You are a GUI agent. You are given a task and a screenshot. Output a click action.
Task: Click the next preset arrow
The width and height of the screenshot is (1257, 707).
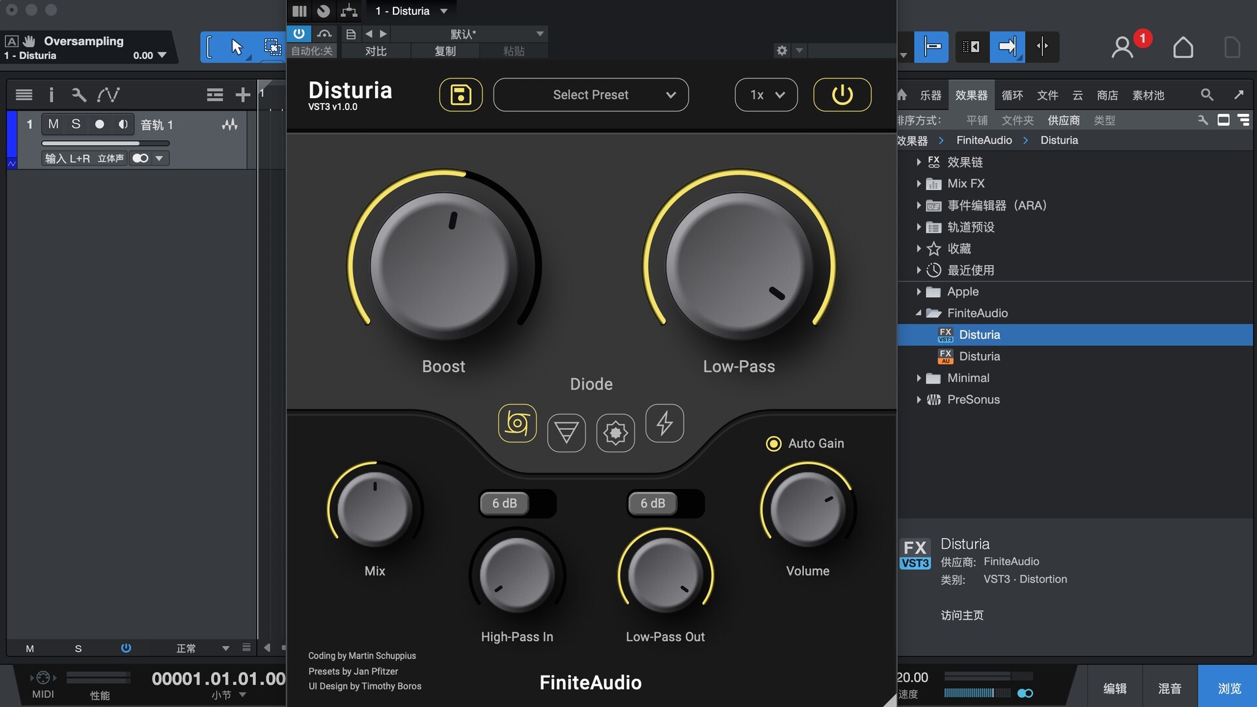[x=384, y=34]
